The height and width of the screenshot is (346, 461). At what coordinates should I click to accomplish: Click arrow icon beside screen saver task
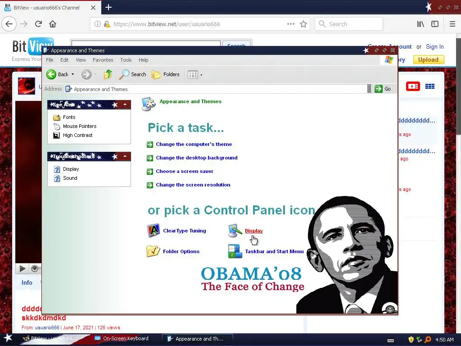(x=150, y=172)
